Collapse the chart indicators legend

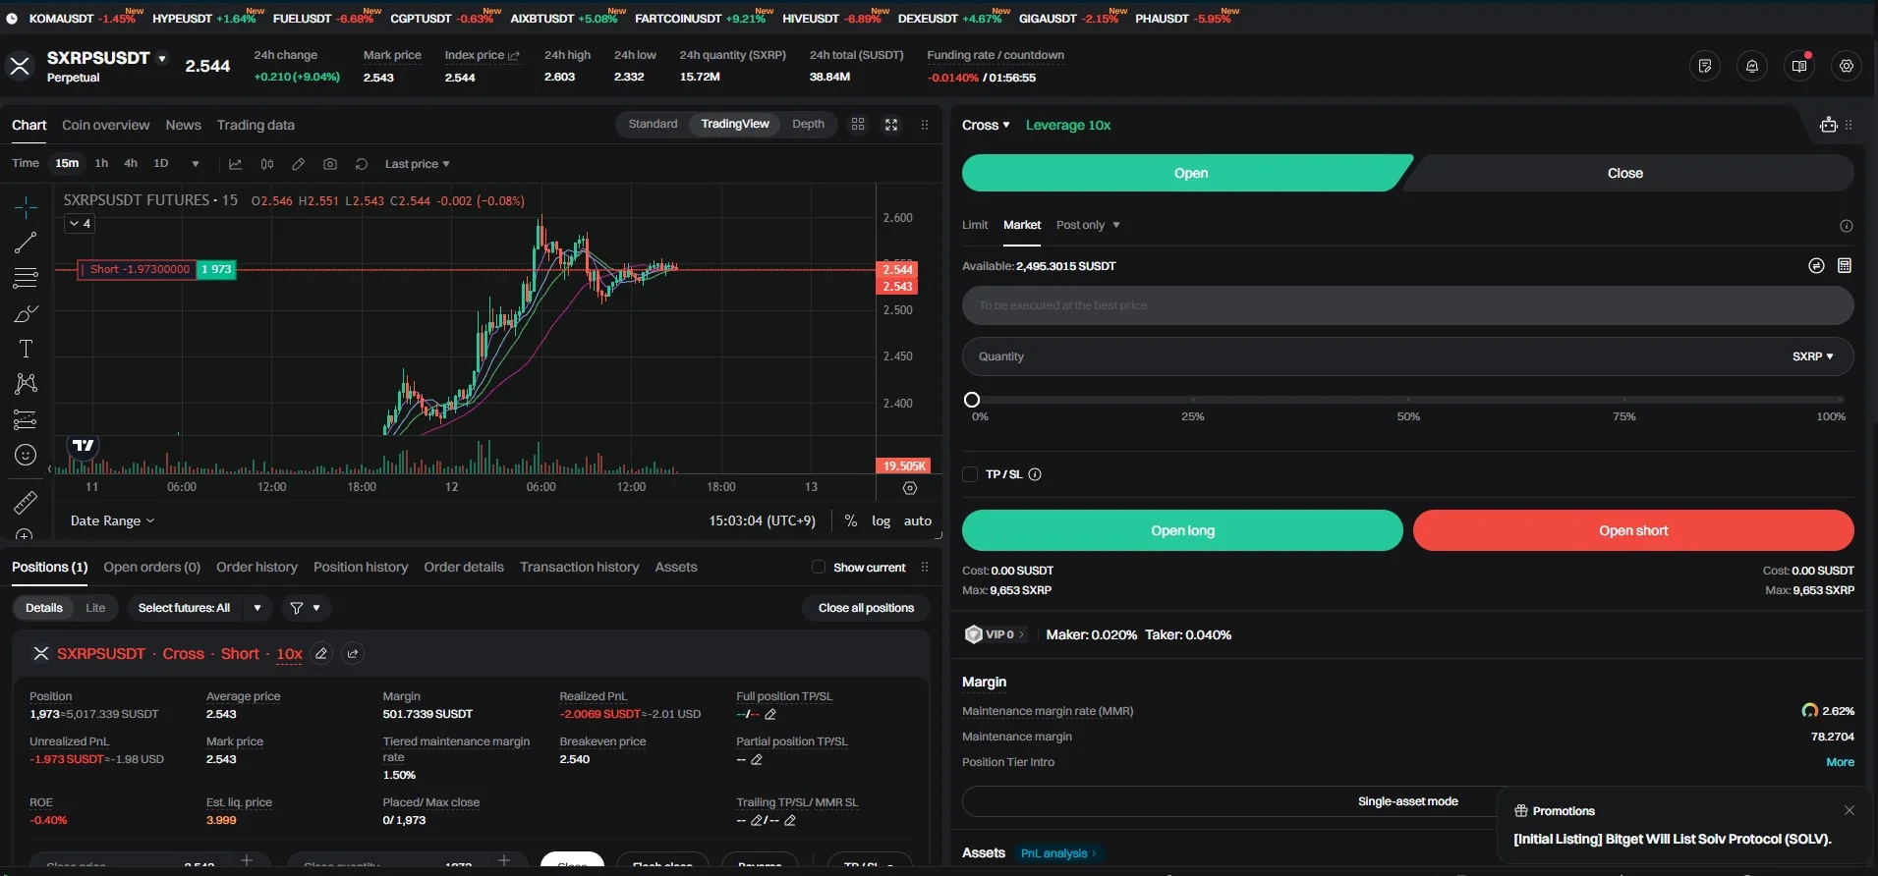click(x=80, y=224)
